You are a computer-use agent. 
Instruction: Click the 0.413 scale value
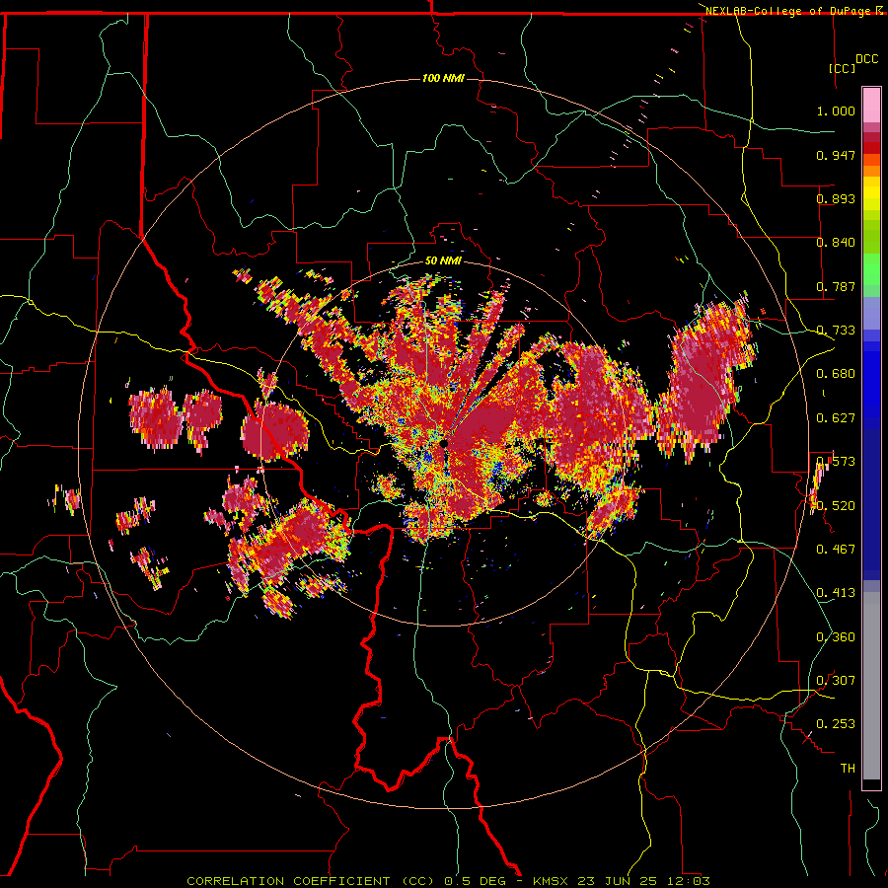pos(836,593)
